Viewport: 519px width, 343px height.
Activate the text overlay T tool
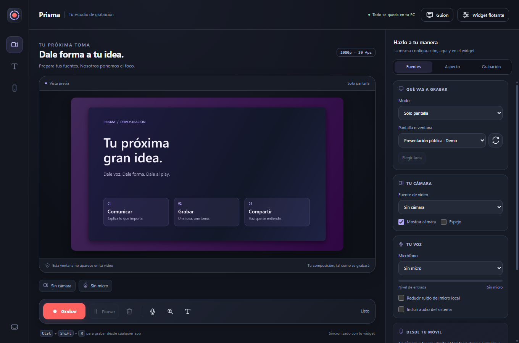pos(188,311)
